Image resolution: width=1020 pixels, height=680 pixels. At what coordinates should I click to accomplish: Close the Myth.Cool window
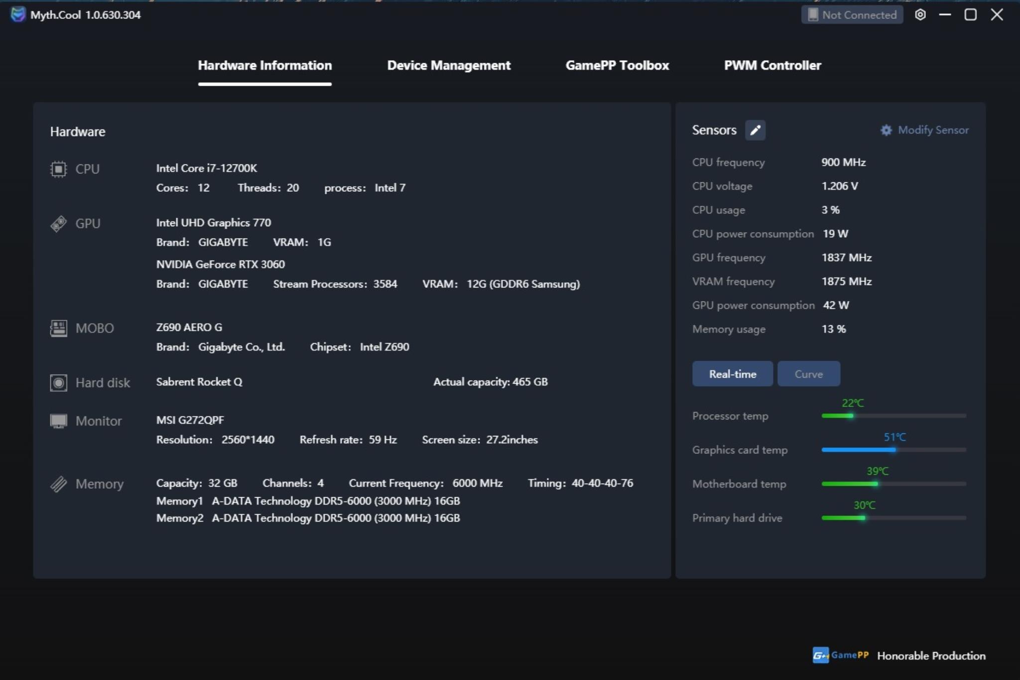(997, 15)
